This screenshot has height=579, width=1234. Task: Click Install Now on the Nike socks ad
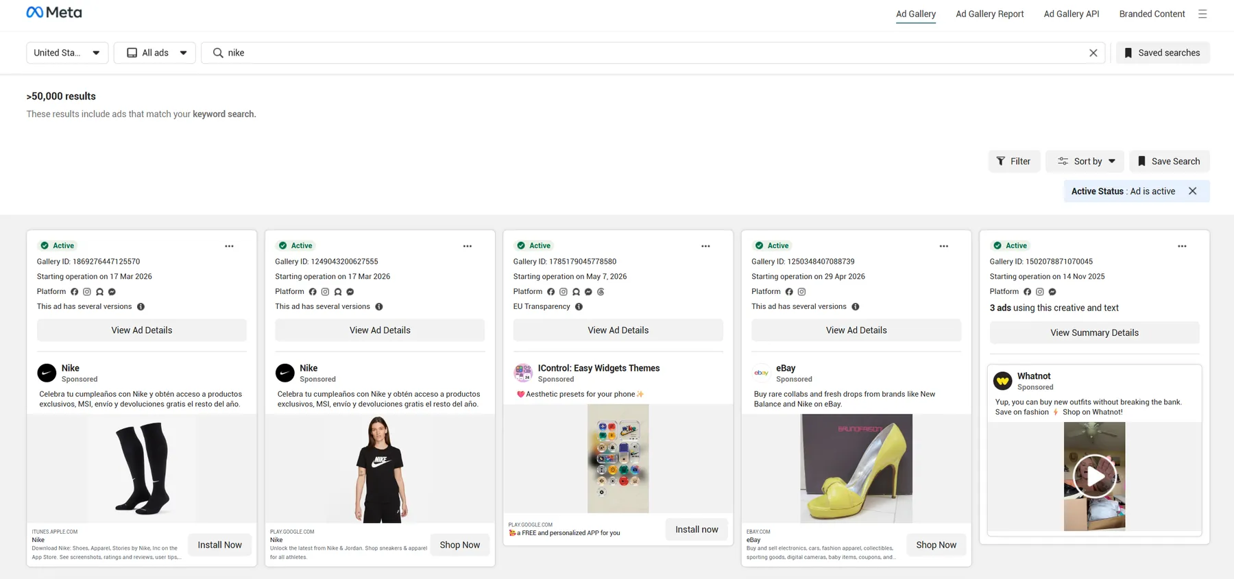pyautogui.click(x=220, y=545)
